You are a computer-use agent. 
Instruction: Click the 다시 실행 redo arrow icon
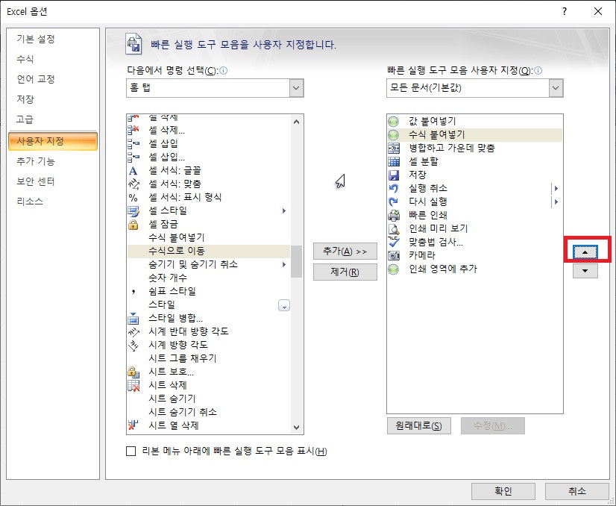393,202
